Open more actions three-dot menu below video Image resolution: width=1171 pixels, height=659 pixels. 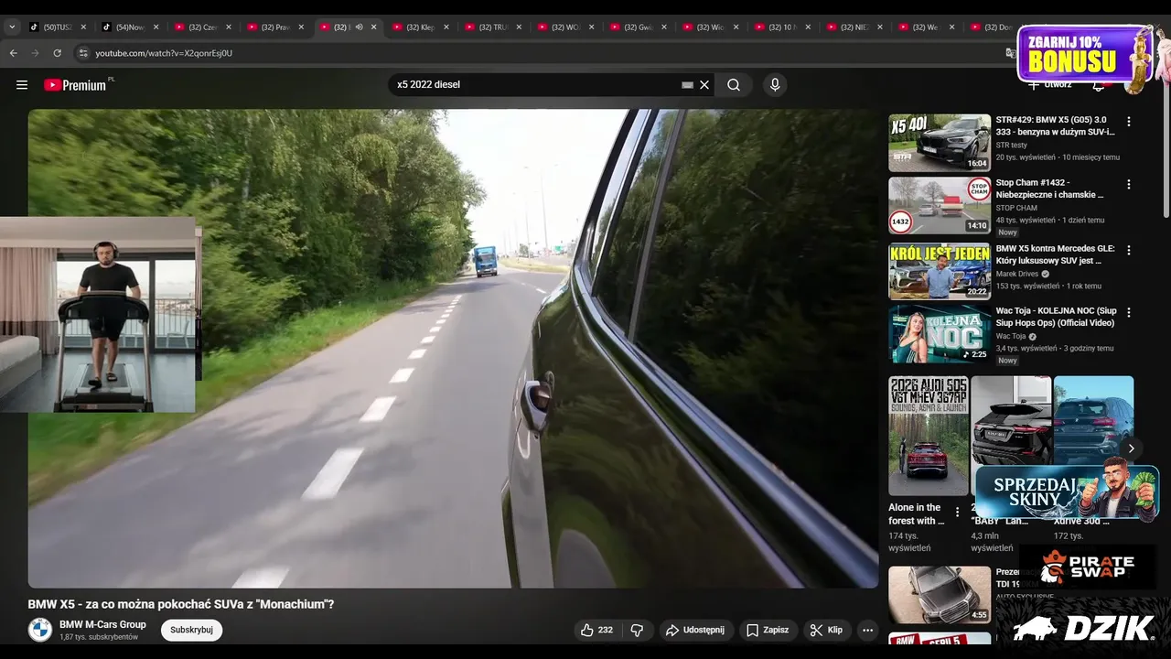coord(867,630)
